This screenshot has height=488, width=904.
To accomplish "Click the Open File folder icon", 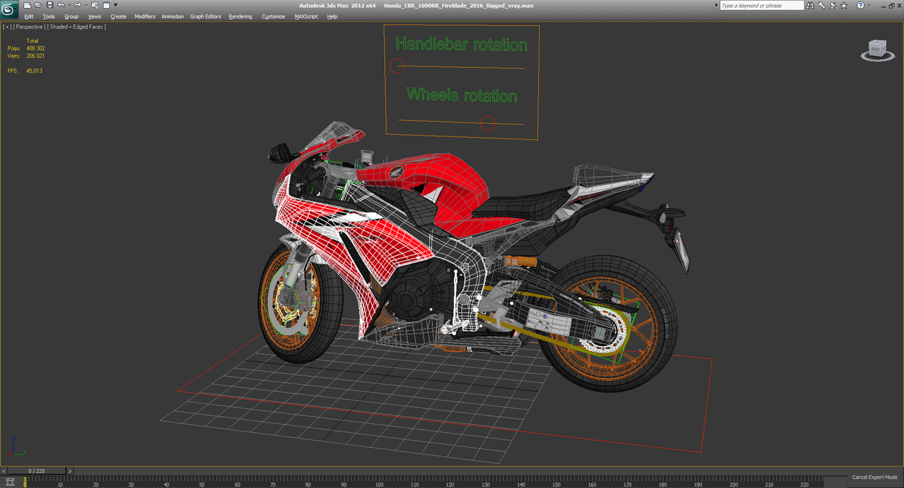I will pyautogui.click(x=38, y=5).
